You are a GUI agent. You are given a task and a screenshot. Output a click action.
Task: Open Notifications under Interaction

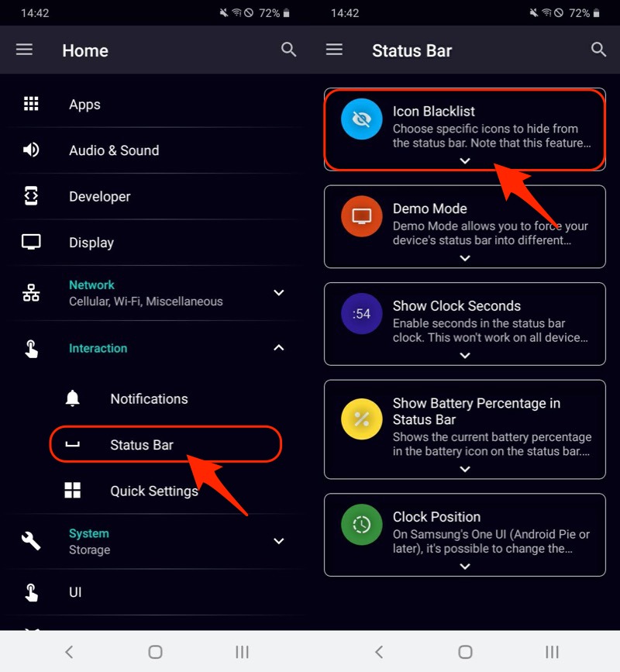[149, 399]
